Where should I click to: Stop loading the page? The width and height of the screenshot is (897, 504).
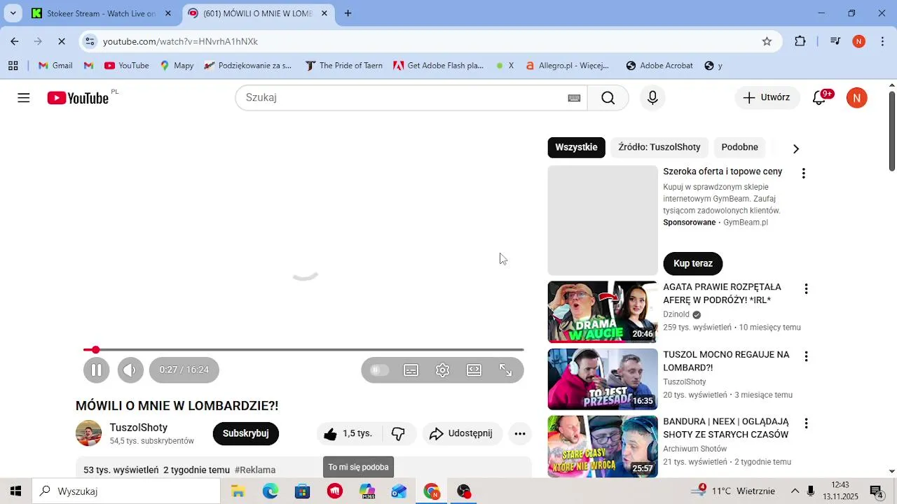62,42
